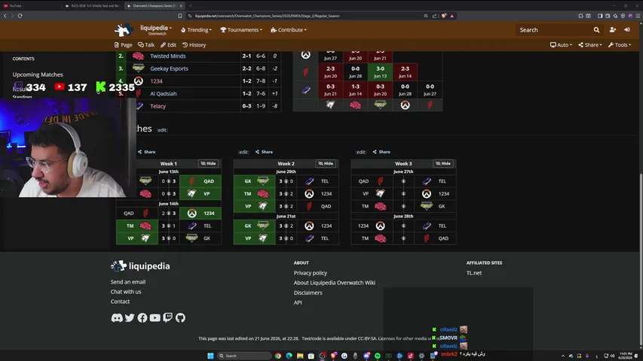Open the Tournaments dropdown menu
The height and width of the screenshot is (361, 643).
pyautogui.click(x=241, y=30)
